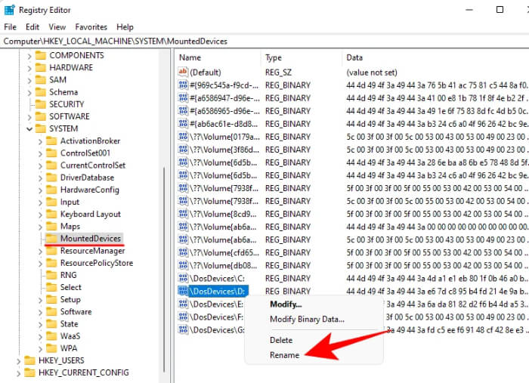This screenshot has height=383, width=529.
Task: Expand the COMPONENTS key
Action: (x=29, y=56)
